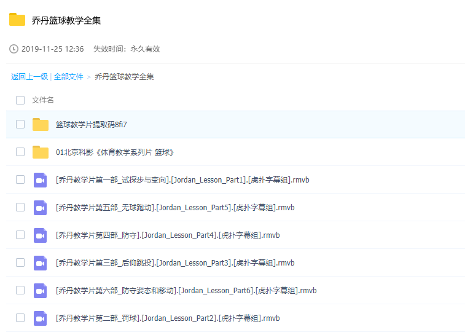Screen dimensions: 465x335
Task: Click video icon of Jordan_Lesson_Part5 file
Action: pyautogui.click(x=41, y=207)
